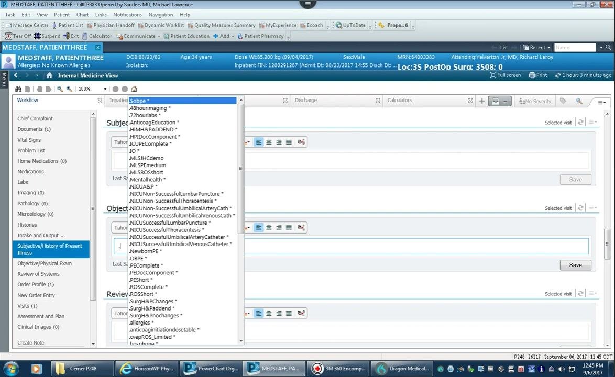The image size is (615, 377).
Task: Click the search icon next to Name field
Action: (608, 47)
